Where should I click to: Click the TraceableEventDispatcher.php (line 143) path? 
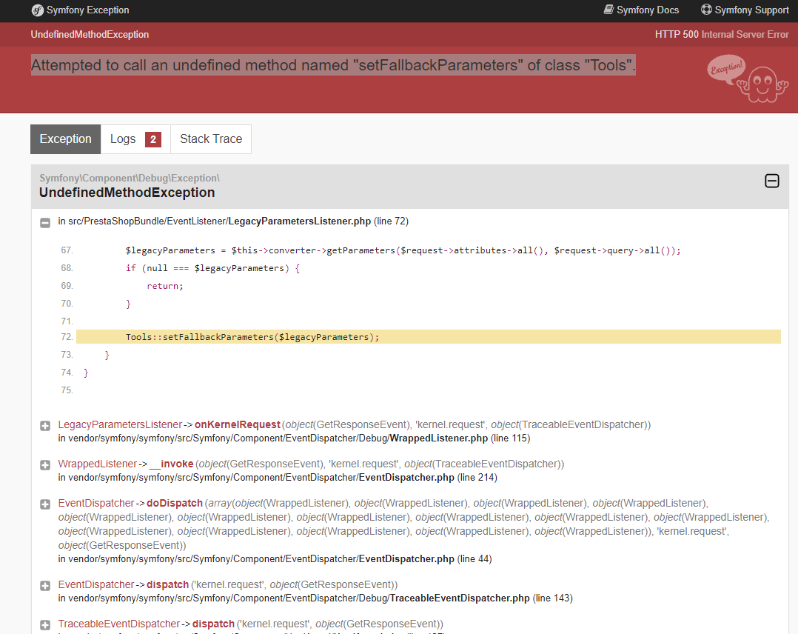(x=315, y=598)
